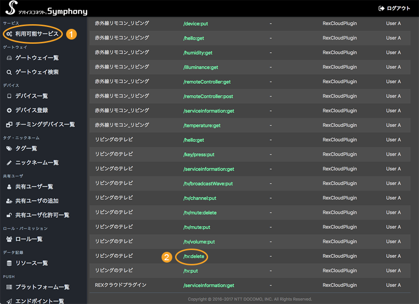The height and width of the screenshot is (304, 419).
Task: Open リビングのテレビ /serviceInformation:get link
Action: [209, 169]
